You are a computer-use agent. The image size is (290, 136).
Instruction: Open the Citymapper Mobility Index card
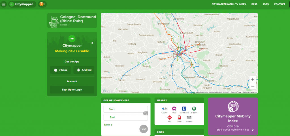(x=233, y=116)
